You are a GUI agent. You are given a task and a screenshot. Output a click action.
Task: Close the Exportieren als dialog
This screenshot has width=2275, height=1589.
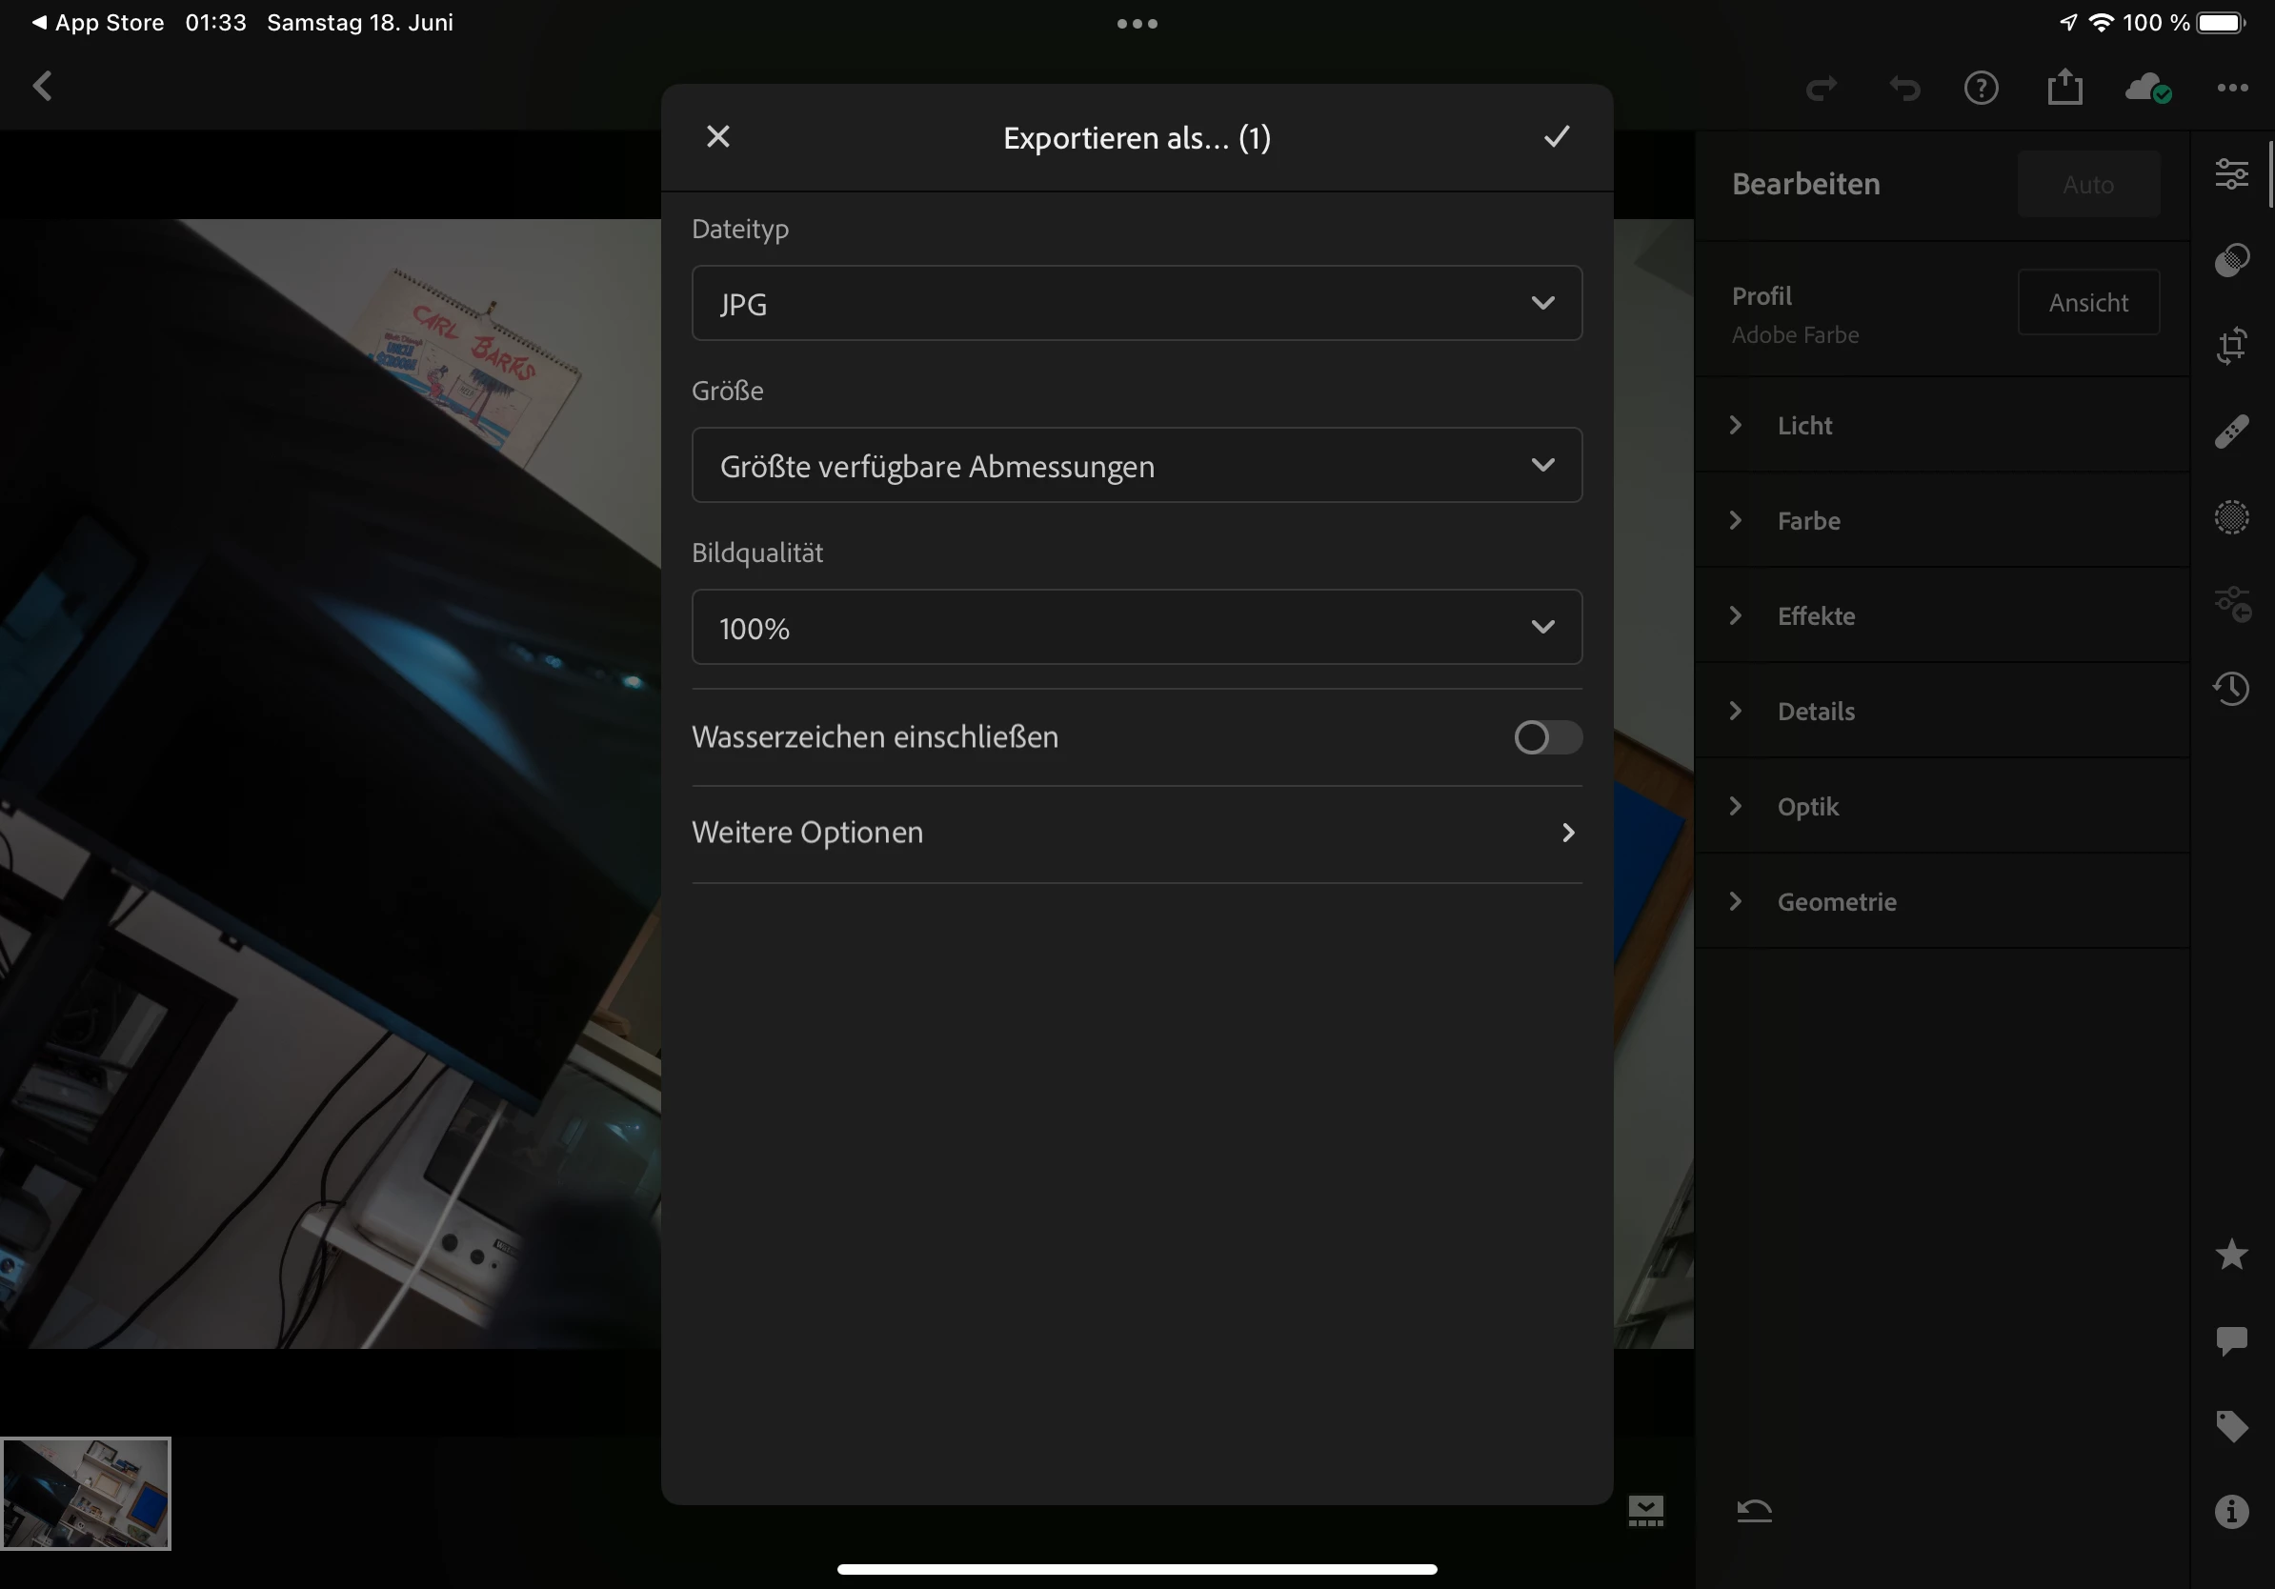click(718, 137)
